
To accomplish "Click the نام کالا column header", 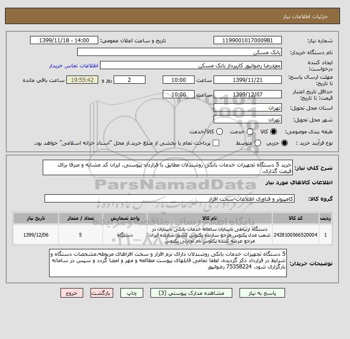I will point(210,218).
